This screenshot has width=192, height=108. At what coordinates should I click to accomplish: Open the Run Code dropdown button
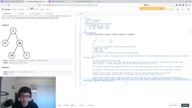click(174, 105)
